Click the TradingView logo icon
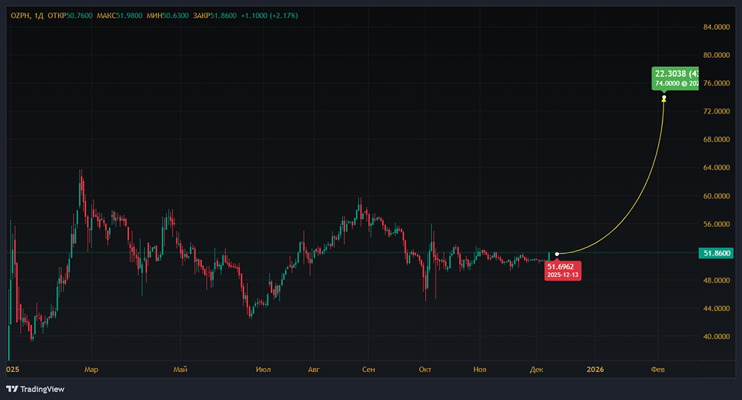The height and width of the screenshot is (400, 742). [13, 389]
